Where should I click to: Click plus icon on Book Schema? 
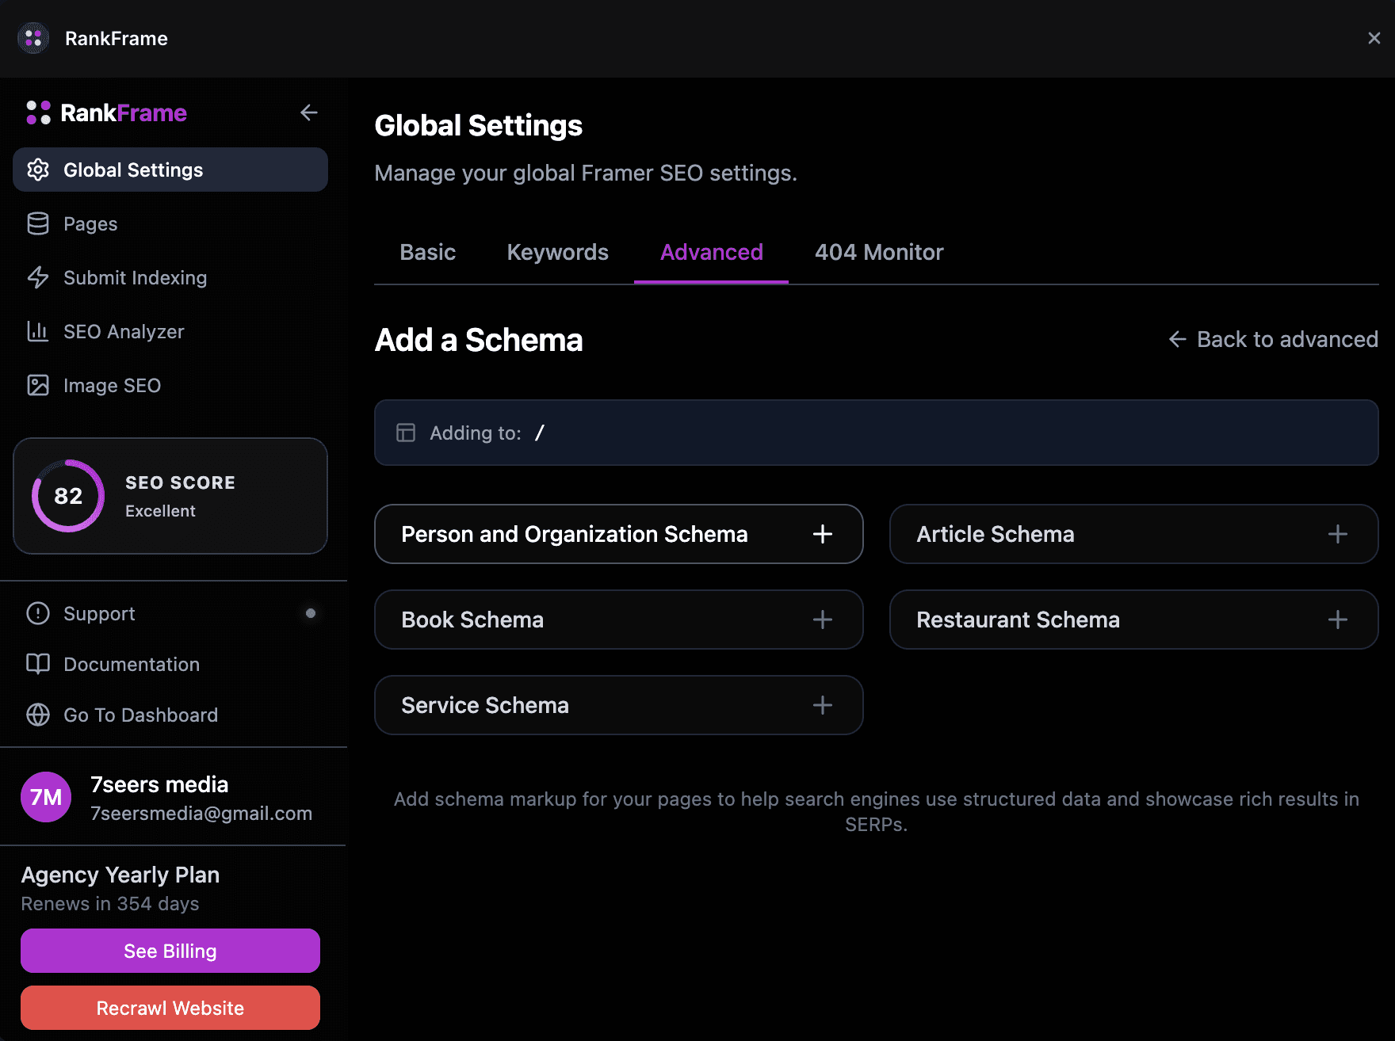[823, 620]
